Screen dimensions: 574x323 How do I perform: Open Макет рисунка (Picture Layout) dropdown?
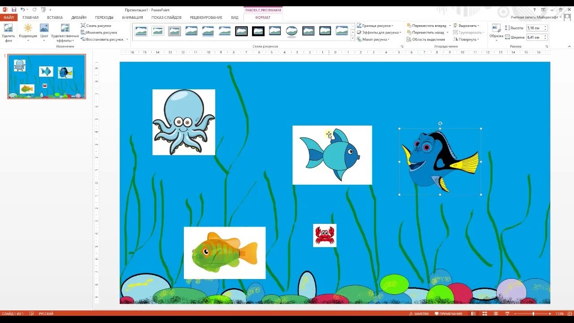pyautogui.click(x=373, y=39)
